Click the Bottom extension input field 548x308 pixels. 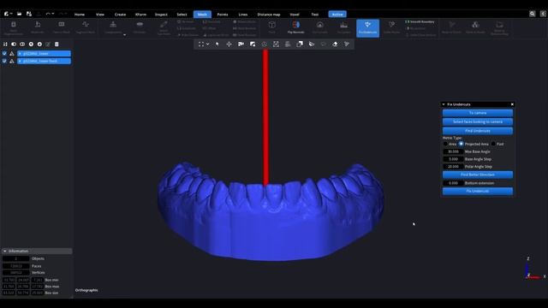tap(453, 183)
